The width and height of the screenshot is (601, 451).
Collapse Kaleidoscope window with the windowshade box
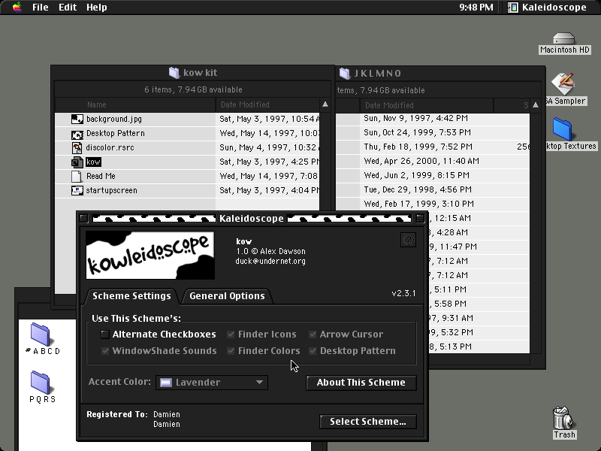tap(420, 218)
